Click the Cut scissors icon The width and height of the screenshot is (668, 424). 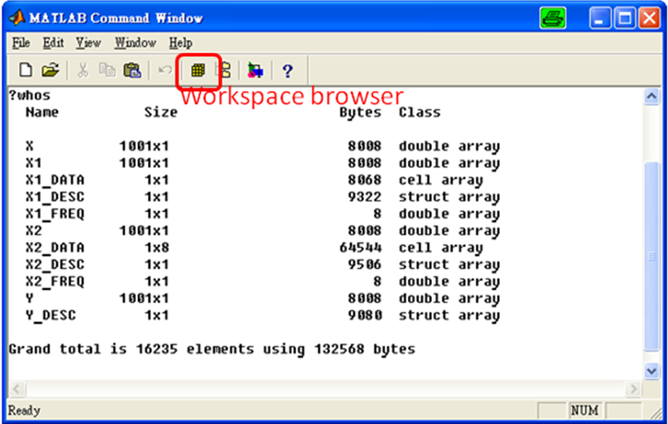pyautogui.click(x=83, y=71)
